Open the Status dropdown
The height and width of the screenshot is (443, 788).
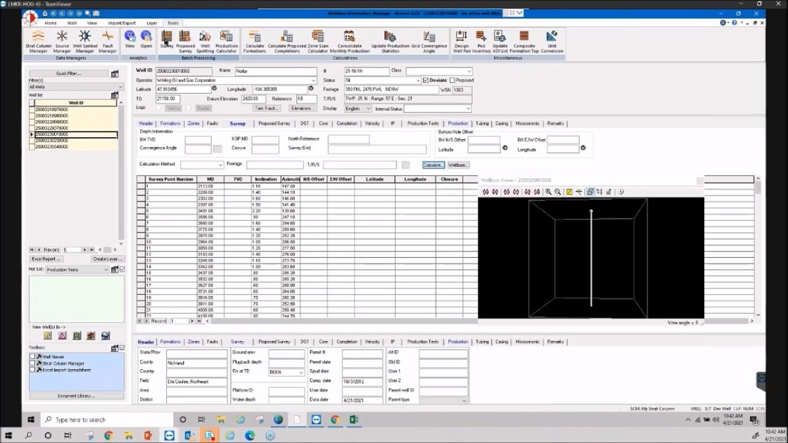[418, 81]
